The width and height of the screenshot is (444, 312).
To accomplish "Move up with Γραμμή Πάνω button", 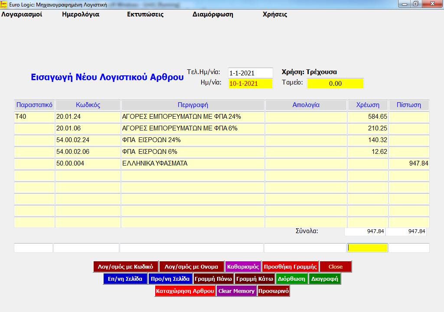I will [213, 279].
